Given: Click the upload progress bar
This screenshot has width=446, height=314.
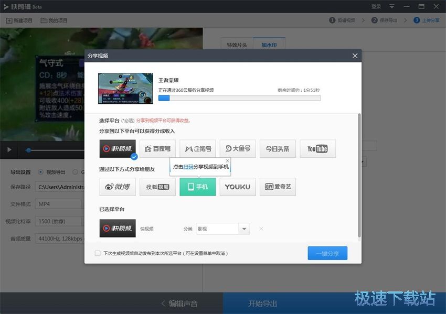Looking at the screenshot, I should pos(239,98).
